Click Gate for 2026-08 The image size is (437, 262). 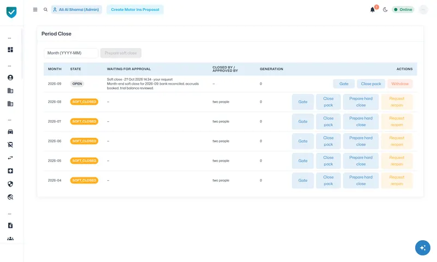click(303, 102)
